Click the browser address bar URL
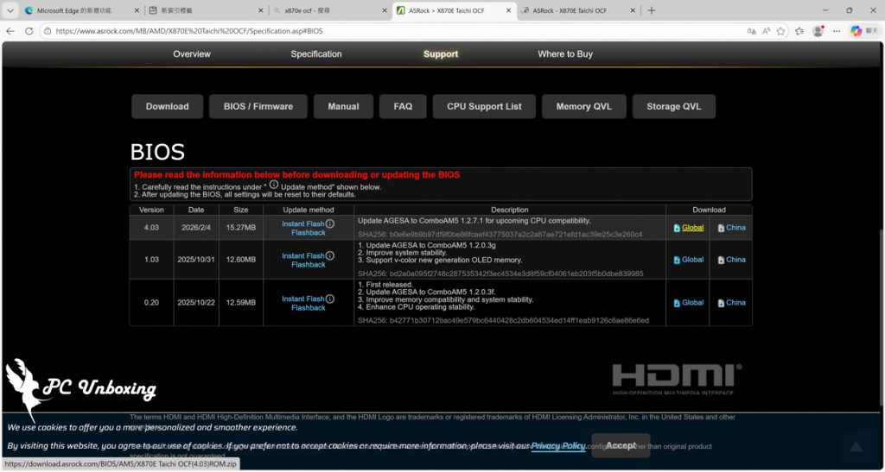This screenshot has height=472, width=885. (x=189, y=31)
